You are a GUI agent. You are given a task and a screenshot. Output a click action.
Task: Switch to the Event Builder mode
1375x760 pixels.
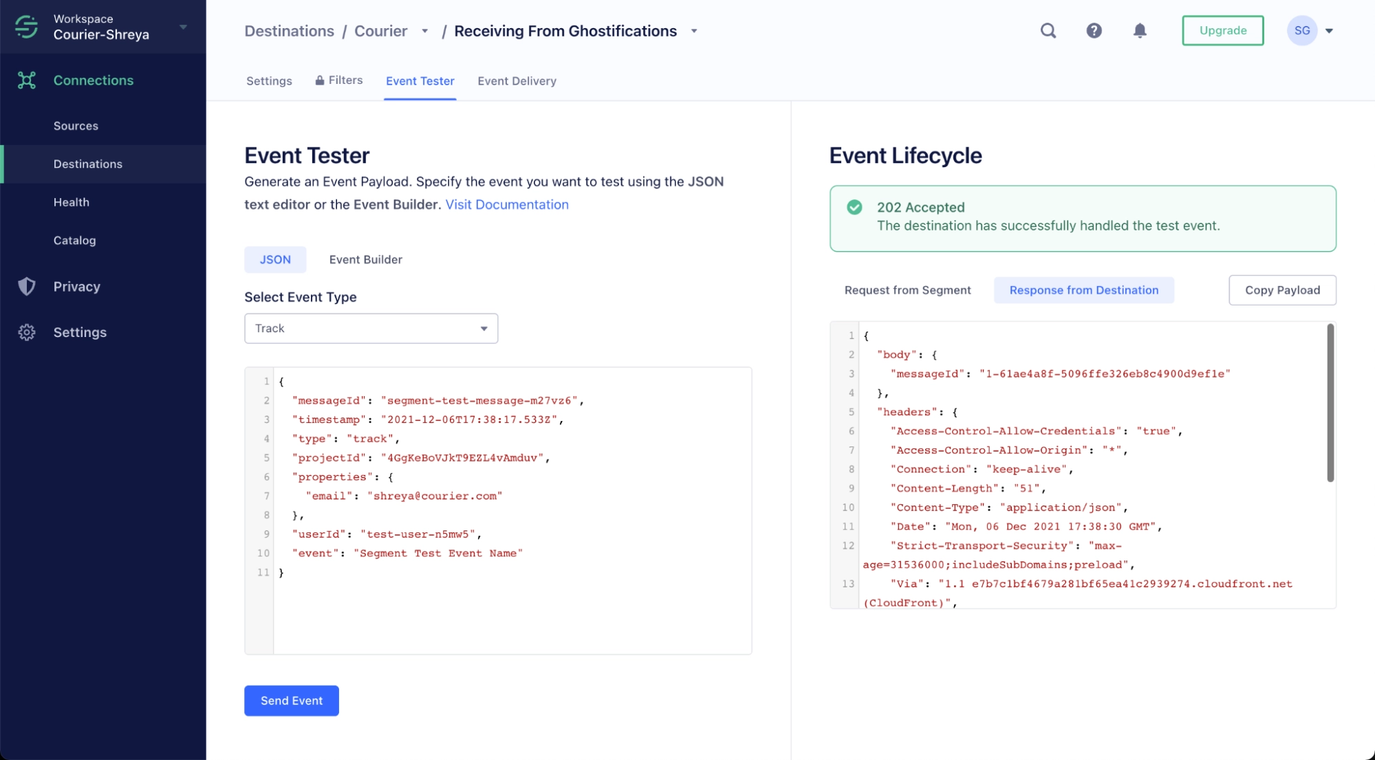365,259
